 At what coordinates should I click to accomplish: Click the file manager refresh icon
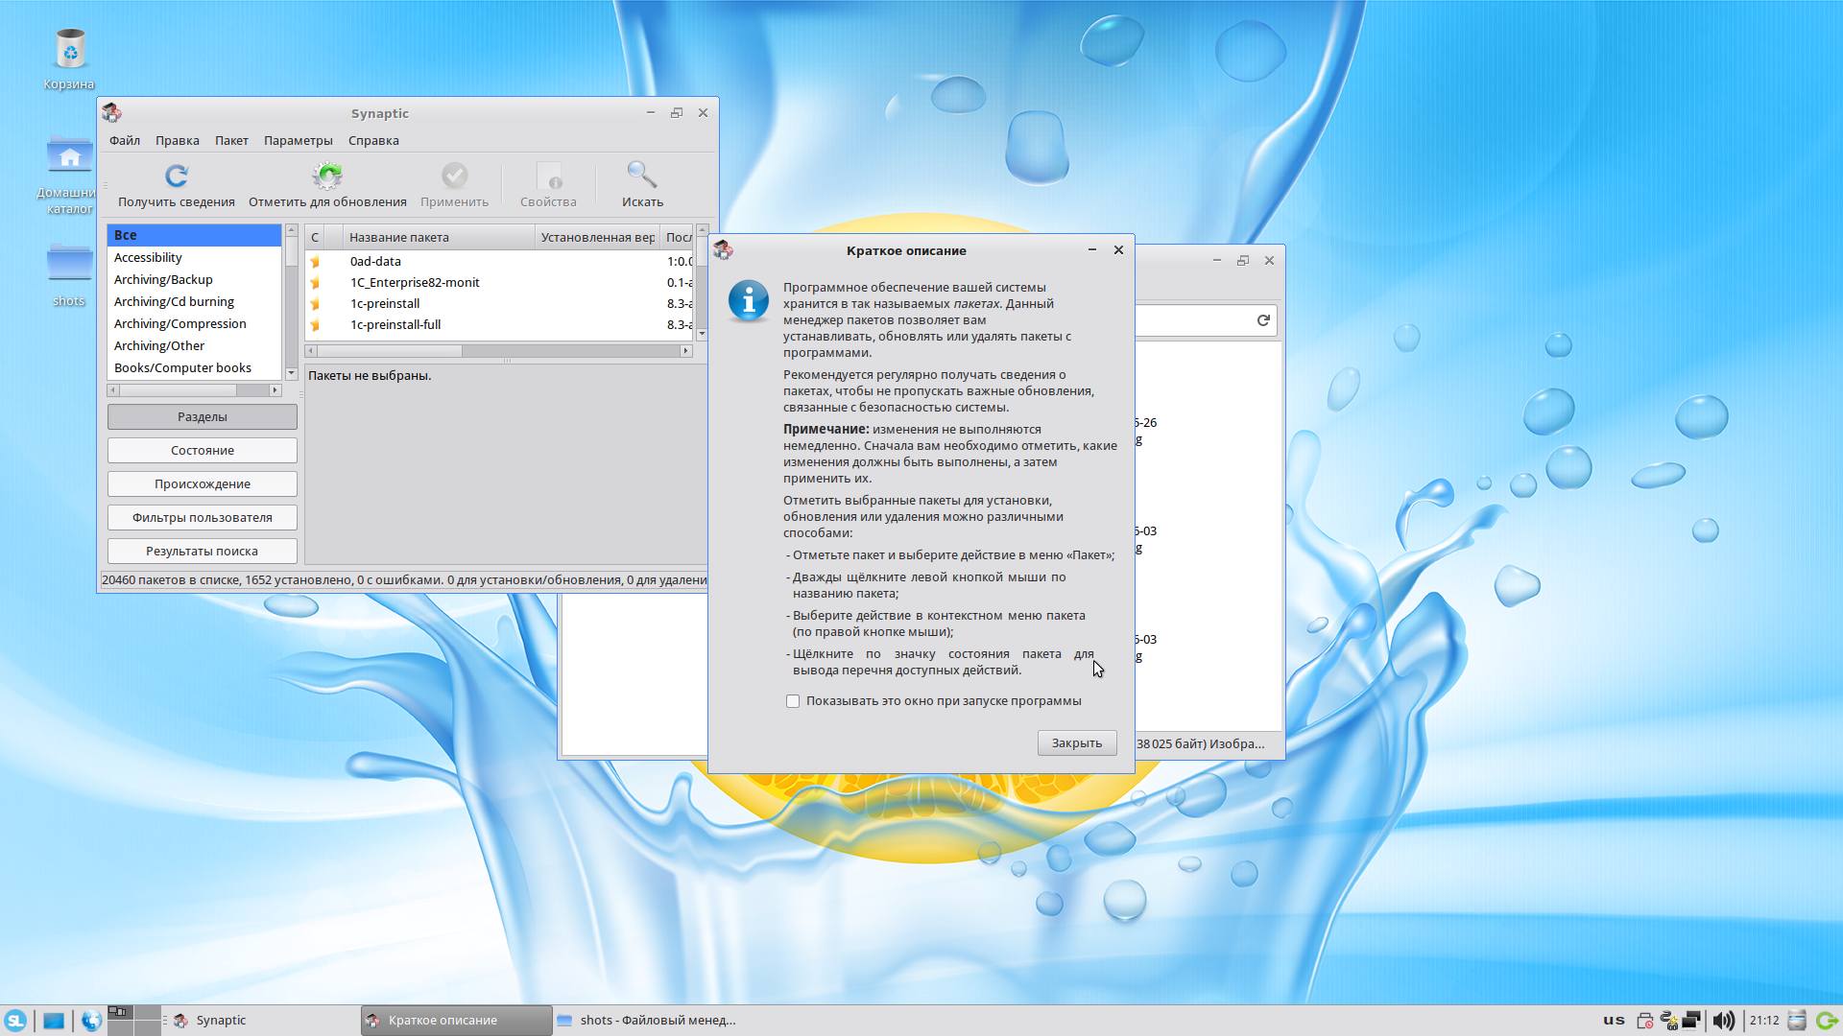click(x=1263, y=320)
